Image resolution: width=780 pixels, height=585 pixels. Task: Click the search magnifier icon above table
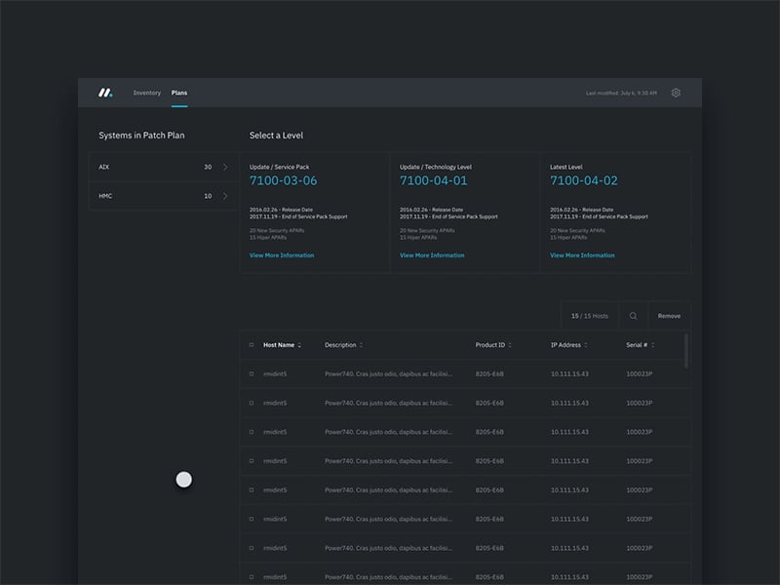pos(633,316)
